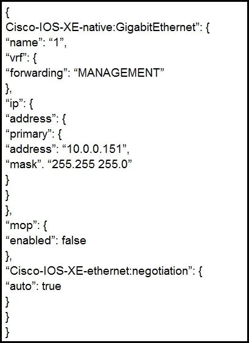249x343 pixels.
Task: Click the "mask" key text
Action: tap(24, 164)
